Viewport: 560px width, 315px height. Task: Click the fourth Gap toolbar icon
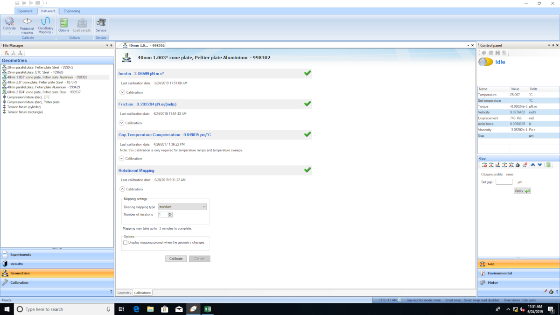point(505,165)
